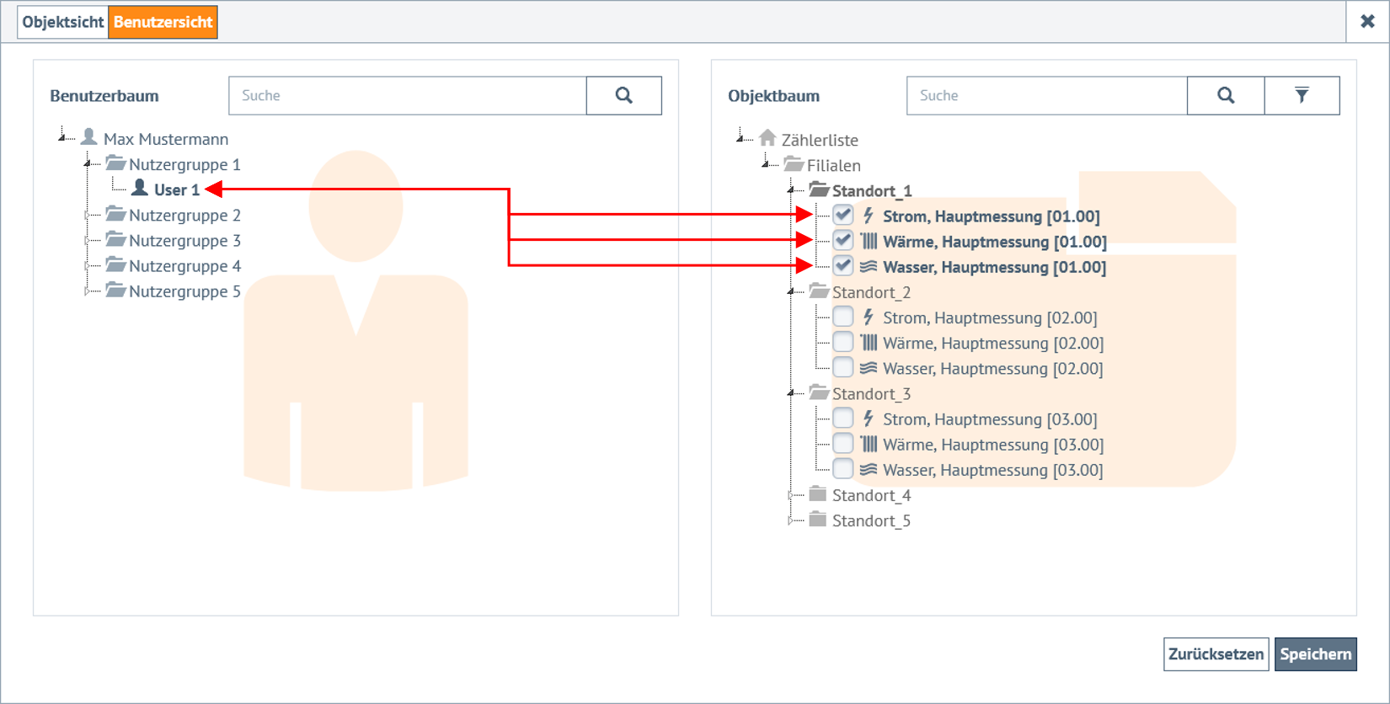Click the Max Mustermann user icon
The height and width of the screenshot is (704, 1390).
click(x=88, y=137)
